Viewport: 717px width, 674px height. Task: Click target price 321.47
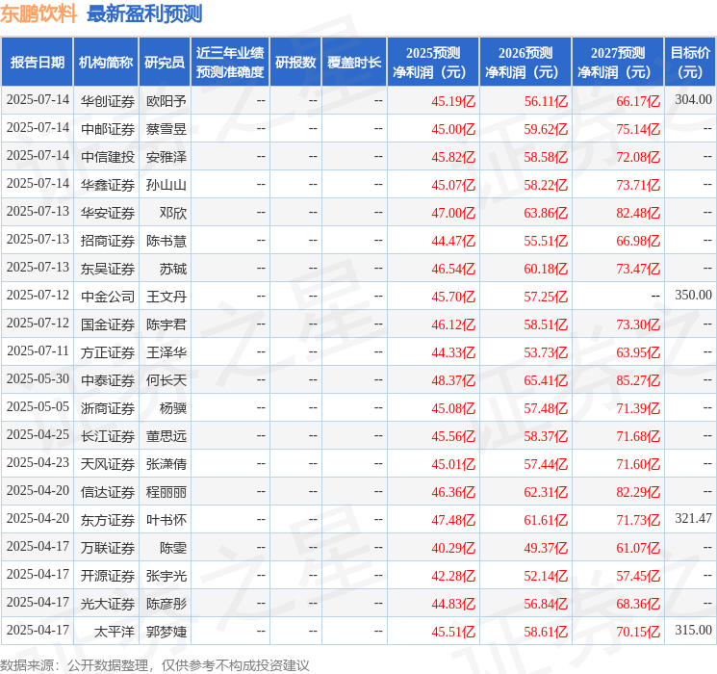point(693,518)
